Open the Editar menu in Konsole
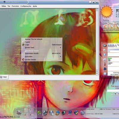Image resolution: width=119 pixels, height=119 pixels. coord(4,6)
